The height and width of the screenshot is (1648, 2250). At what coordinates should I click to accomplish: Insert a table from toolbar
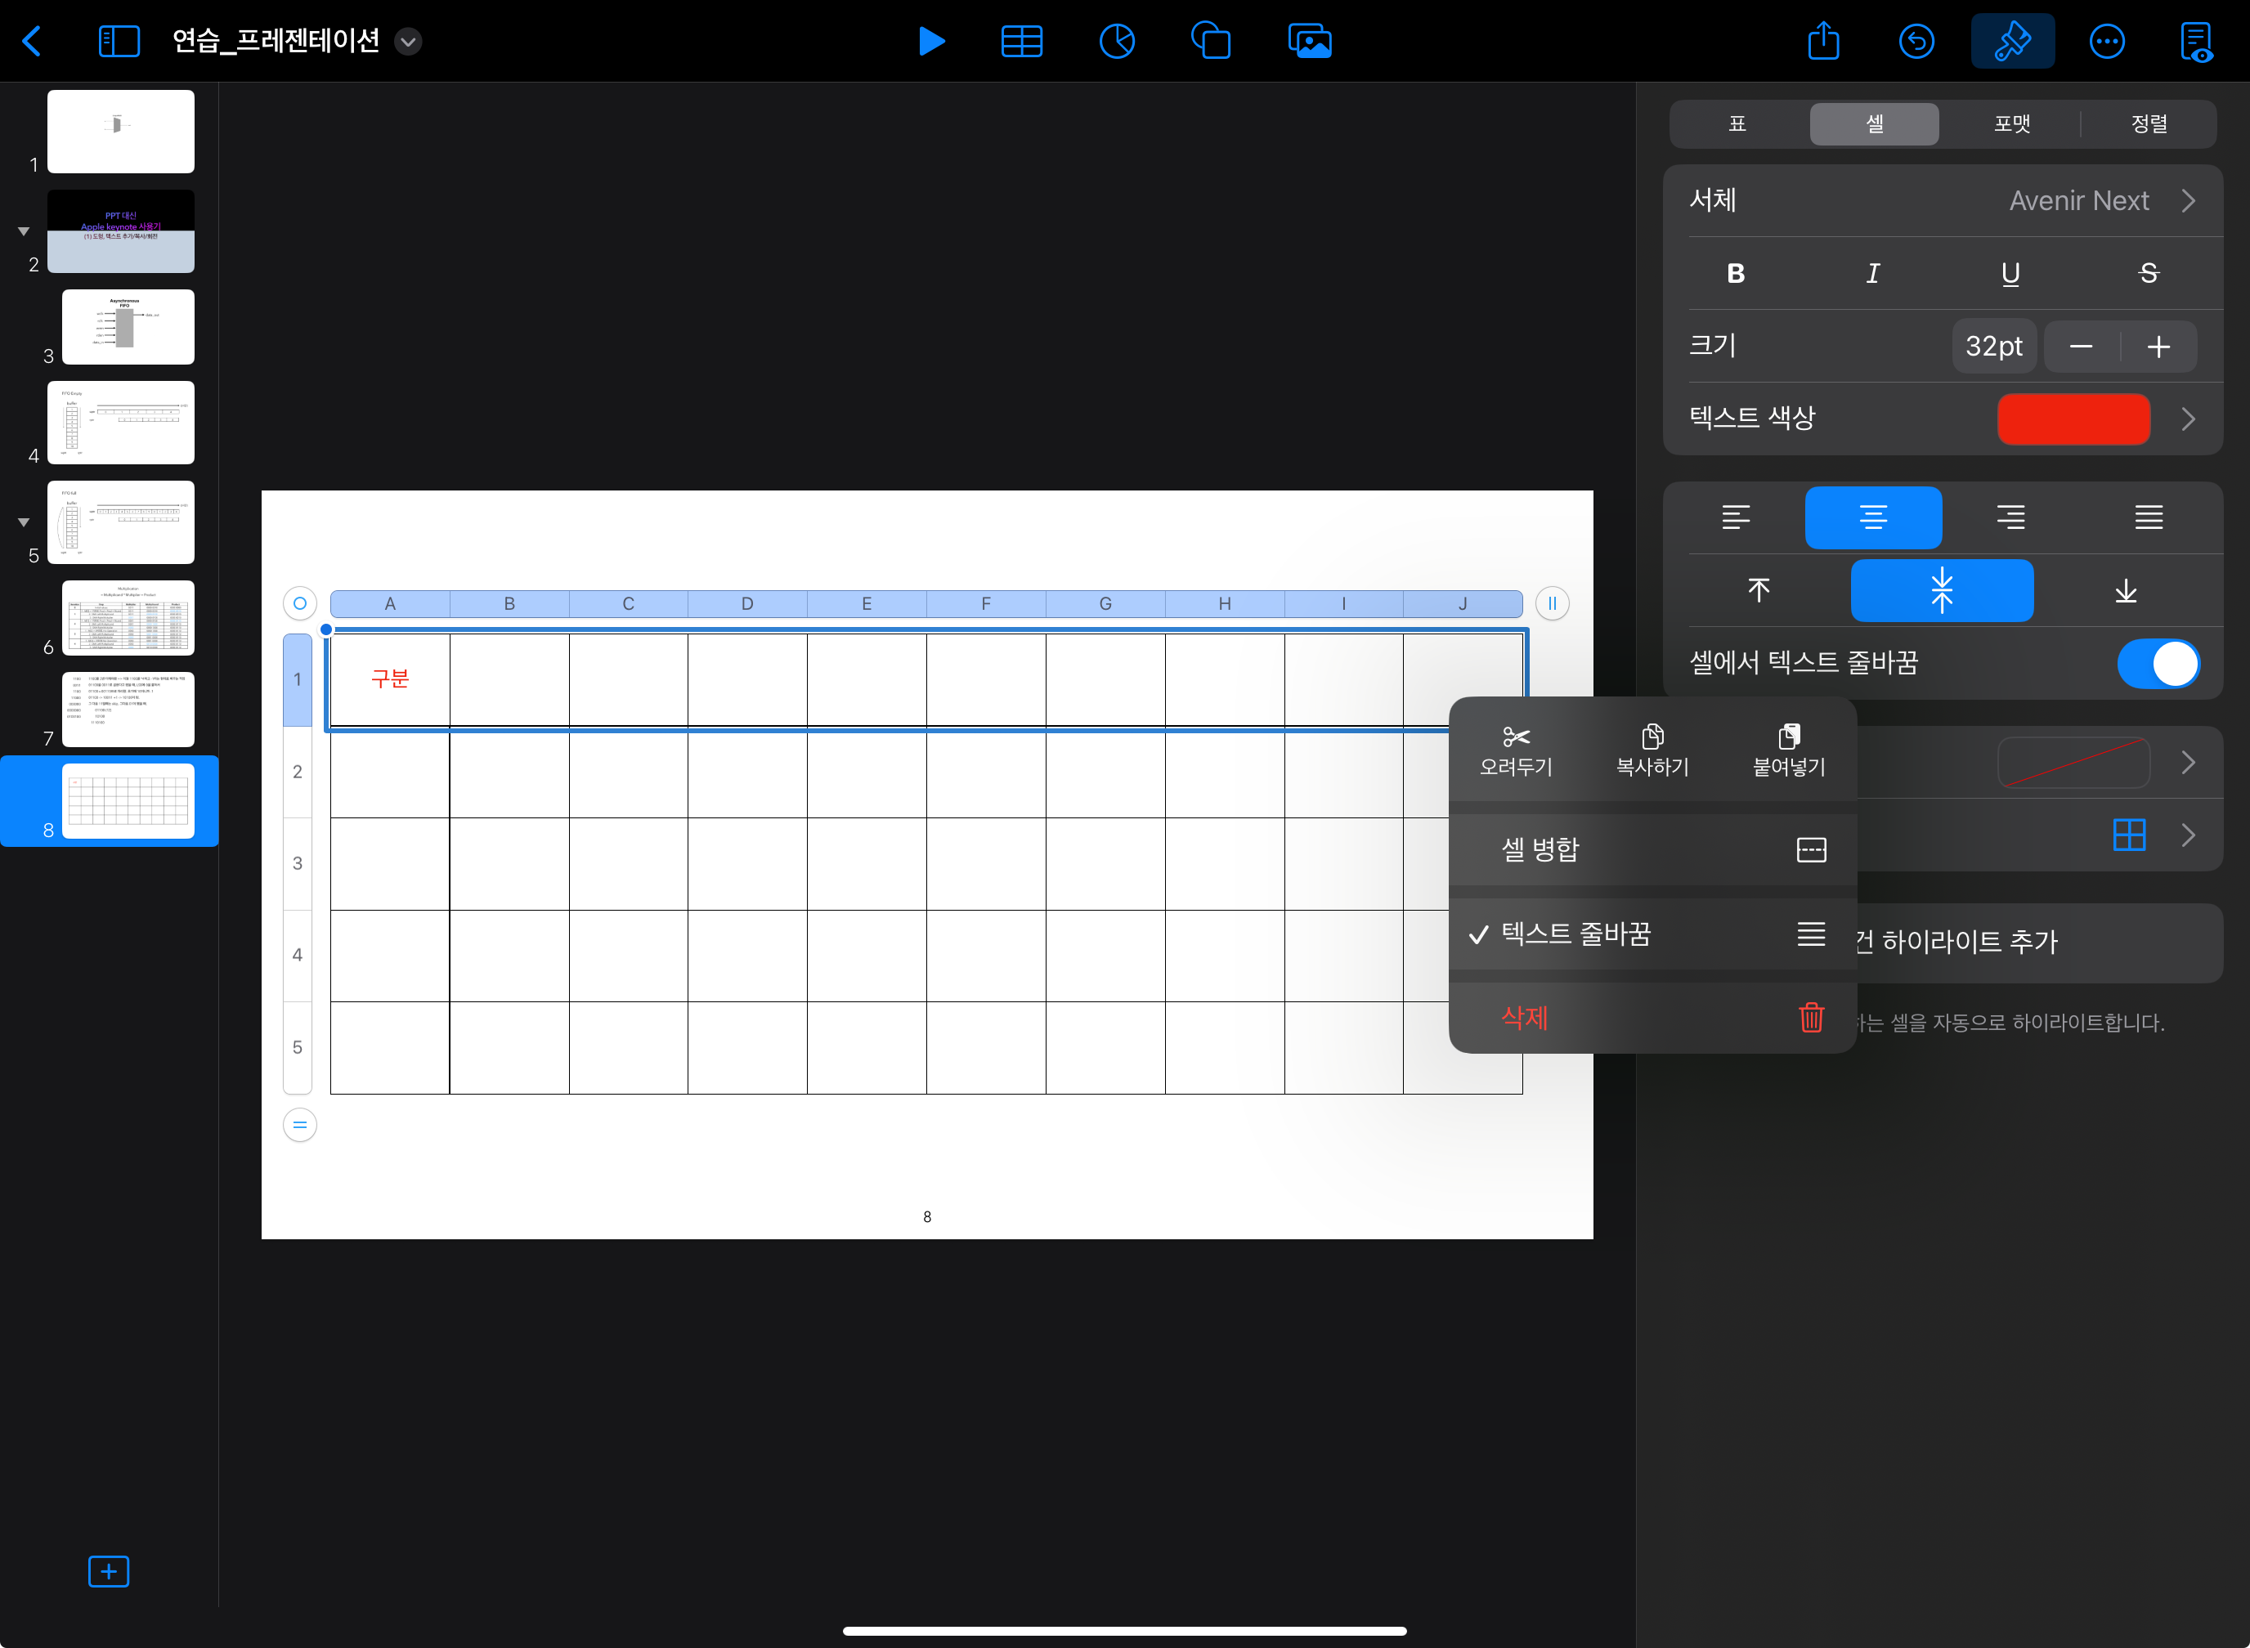(1020, 41)
